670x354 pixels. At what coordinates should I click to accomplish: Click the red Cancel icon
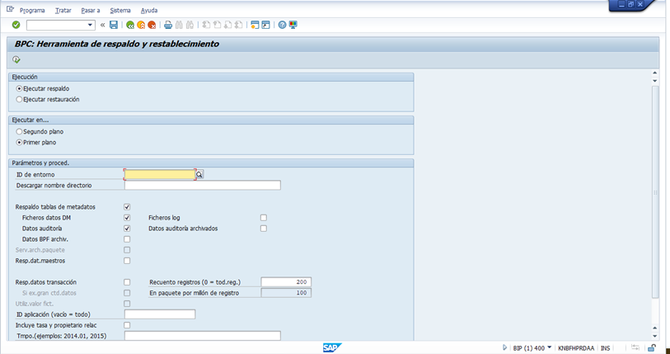coord(152,25)
